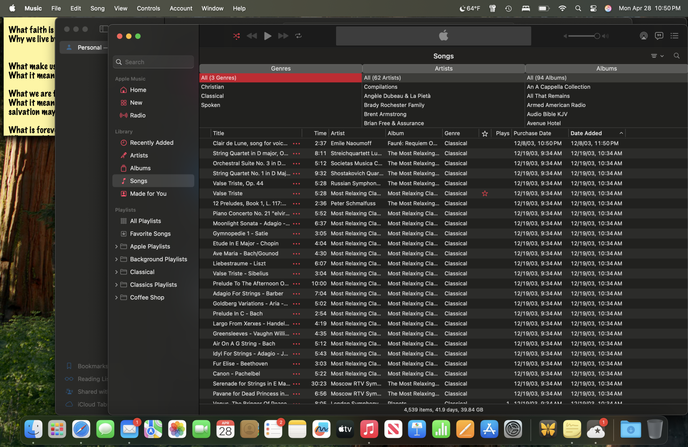Expand the Apple Playlists folder
The height and width of the screenshot is (447, 688).
point(116,246)
